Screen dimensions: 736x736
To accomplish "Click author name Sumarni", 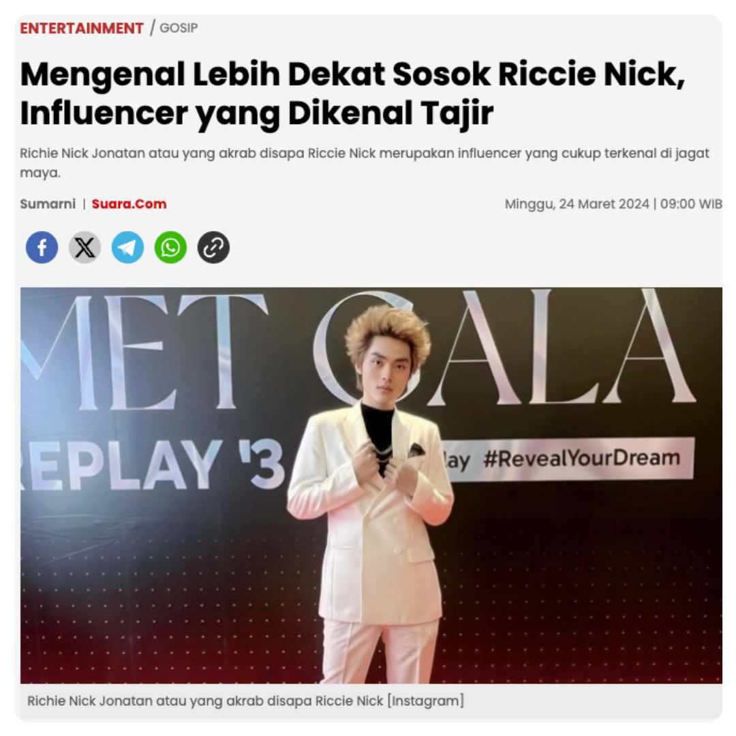I will [48, 204].
